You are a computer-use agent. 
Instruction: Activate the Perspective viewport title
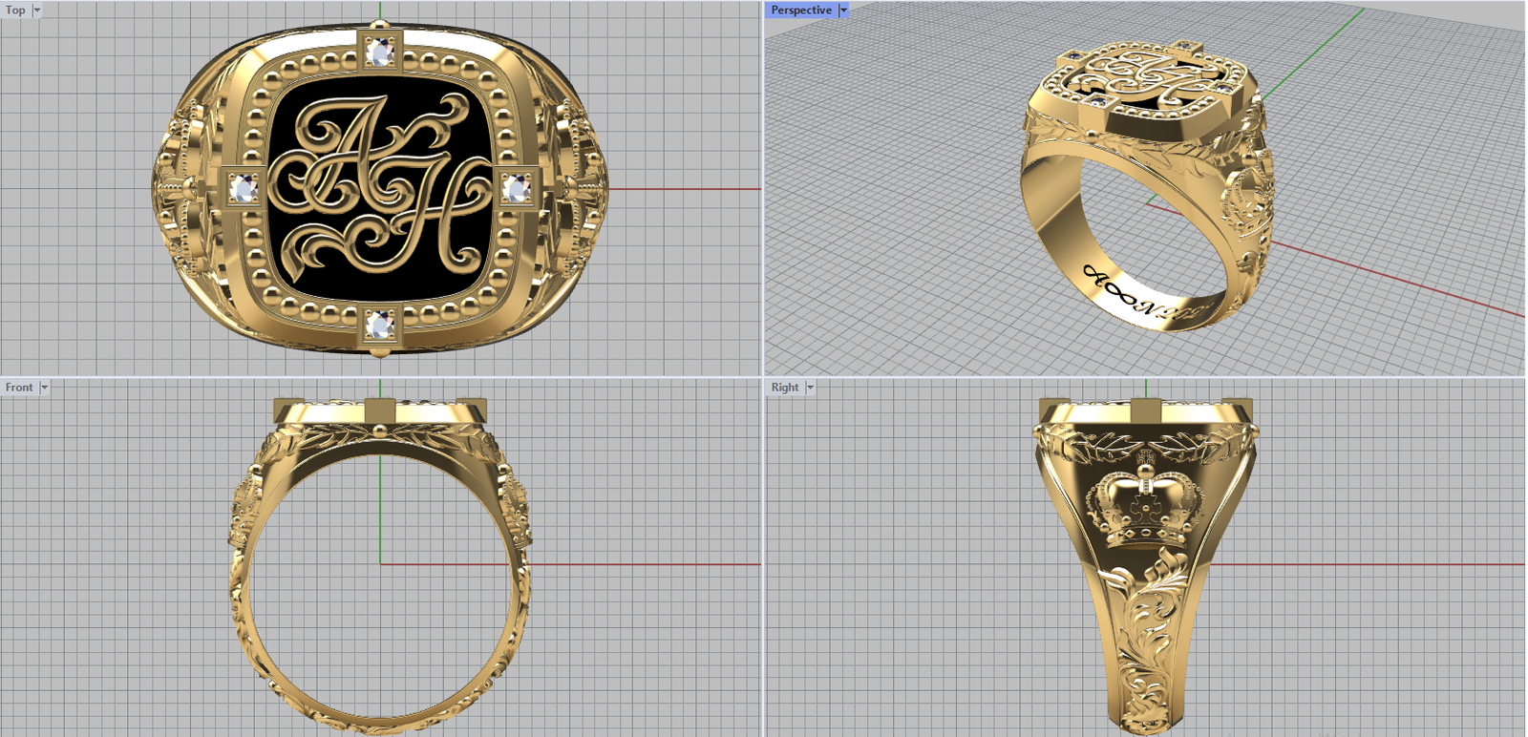800,11
